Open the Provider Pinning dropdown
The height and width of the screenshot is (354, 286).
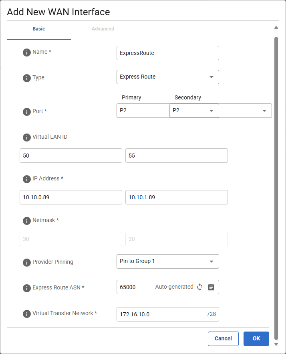click(x=167, y=261)
